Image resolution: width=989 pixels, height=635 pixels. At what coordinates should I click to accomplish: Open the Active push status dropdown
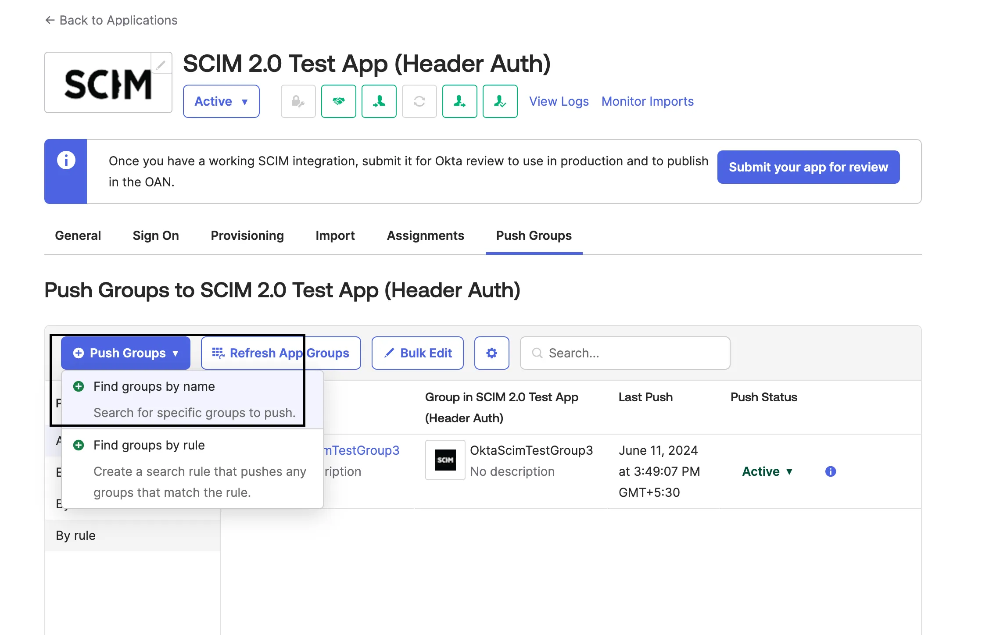click(767, 471)
